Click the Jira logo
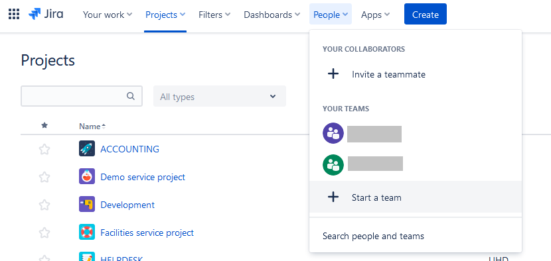Screen dimensions: 551x261 (x=46, y=15)
